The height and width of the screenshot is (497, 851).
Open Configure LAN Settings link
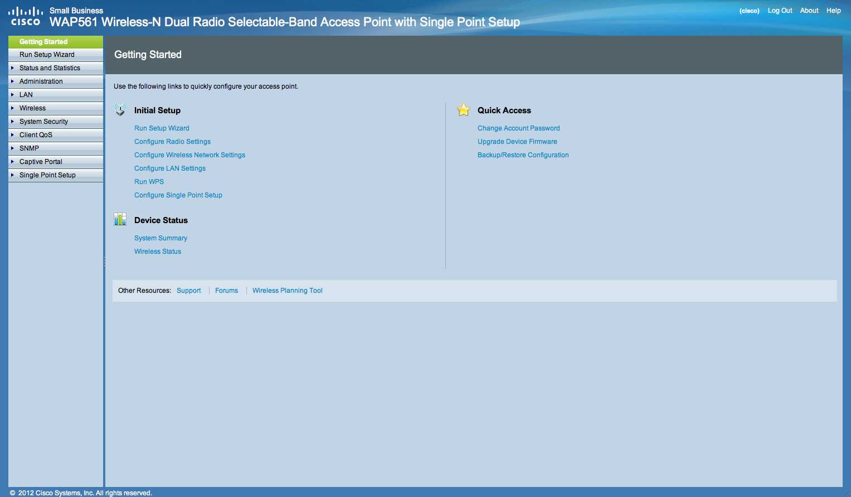[170, 168]
